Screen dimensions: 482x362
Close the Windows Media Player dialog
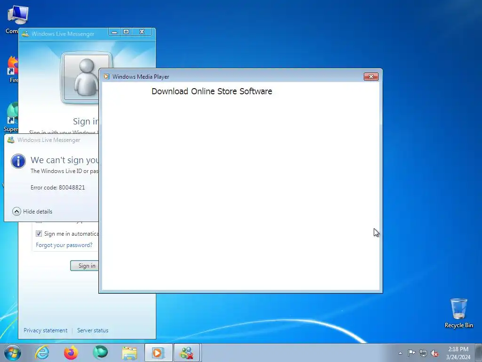click(371, 77)
